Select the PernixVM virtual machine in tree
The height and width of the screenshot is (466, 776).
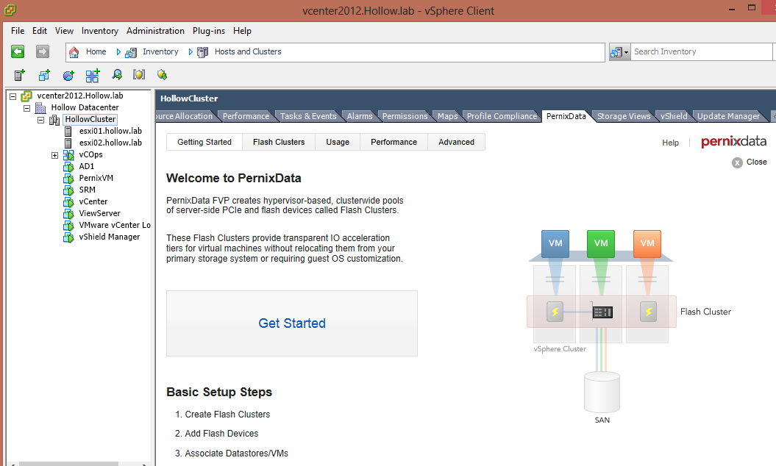coord(96,178)
